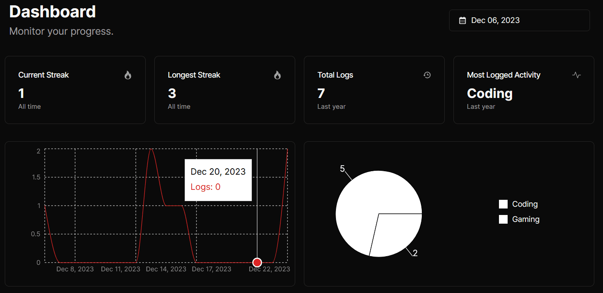Click the activity pulse icon in Most Logged Activity
This screenshot has width=603, height=293.
[577, 75]
